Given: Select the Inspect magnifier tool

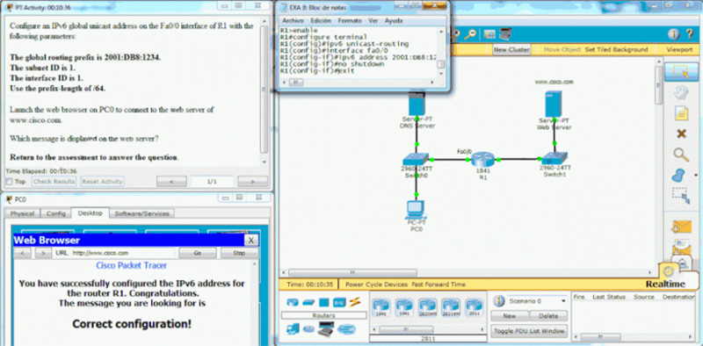Looking at the screenshot, I should 681,155.
